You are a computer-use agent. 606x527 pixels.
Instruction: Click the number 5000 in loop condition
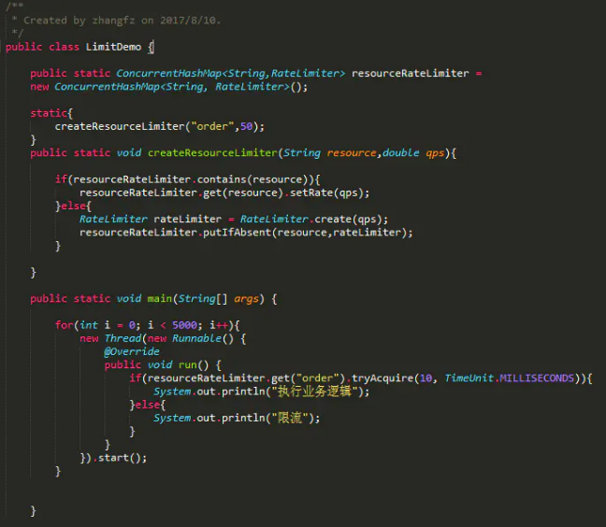click(x=184, y=325)
